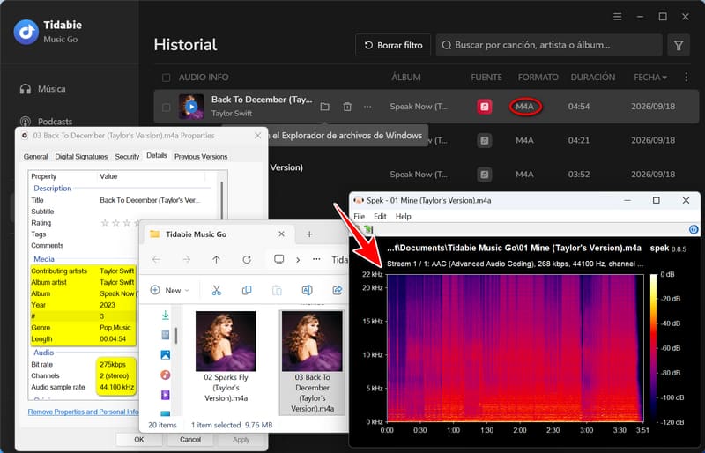Tick the checkbox for Back To December row

coord(166,107)
